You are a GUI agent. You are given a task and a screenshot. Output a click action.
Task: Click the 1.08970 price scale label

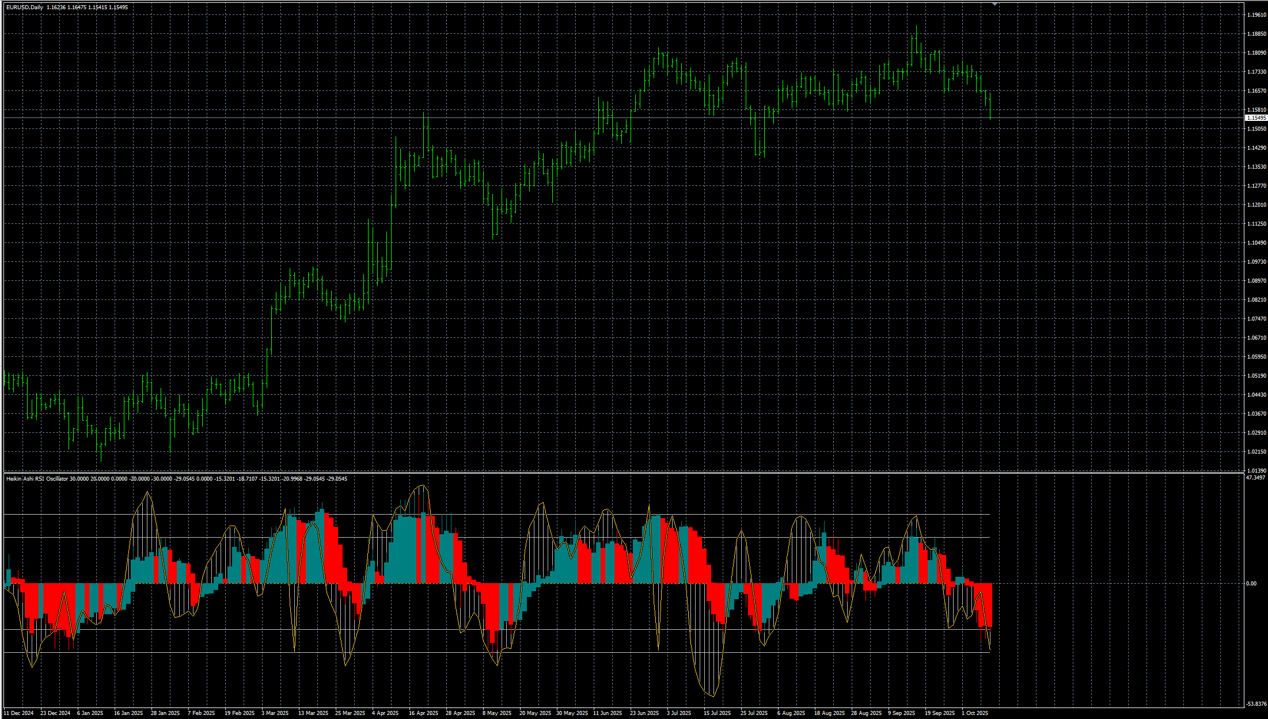click(1256, 281)
